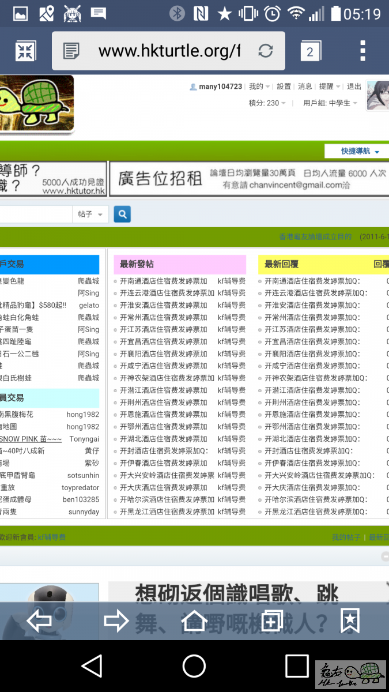The image size is (389, 692).
Task: Open the Android notification message icon in status bar
Action: click(99, 13)
